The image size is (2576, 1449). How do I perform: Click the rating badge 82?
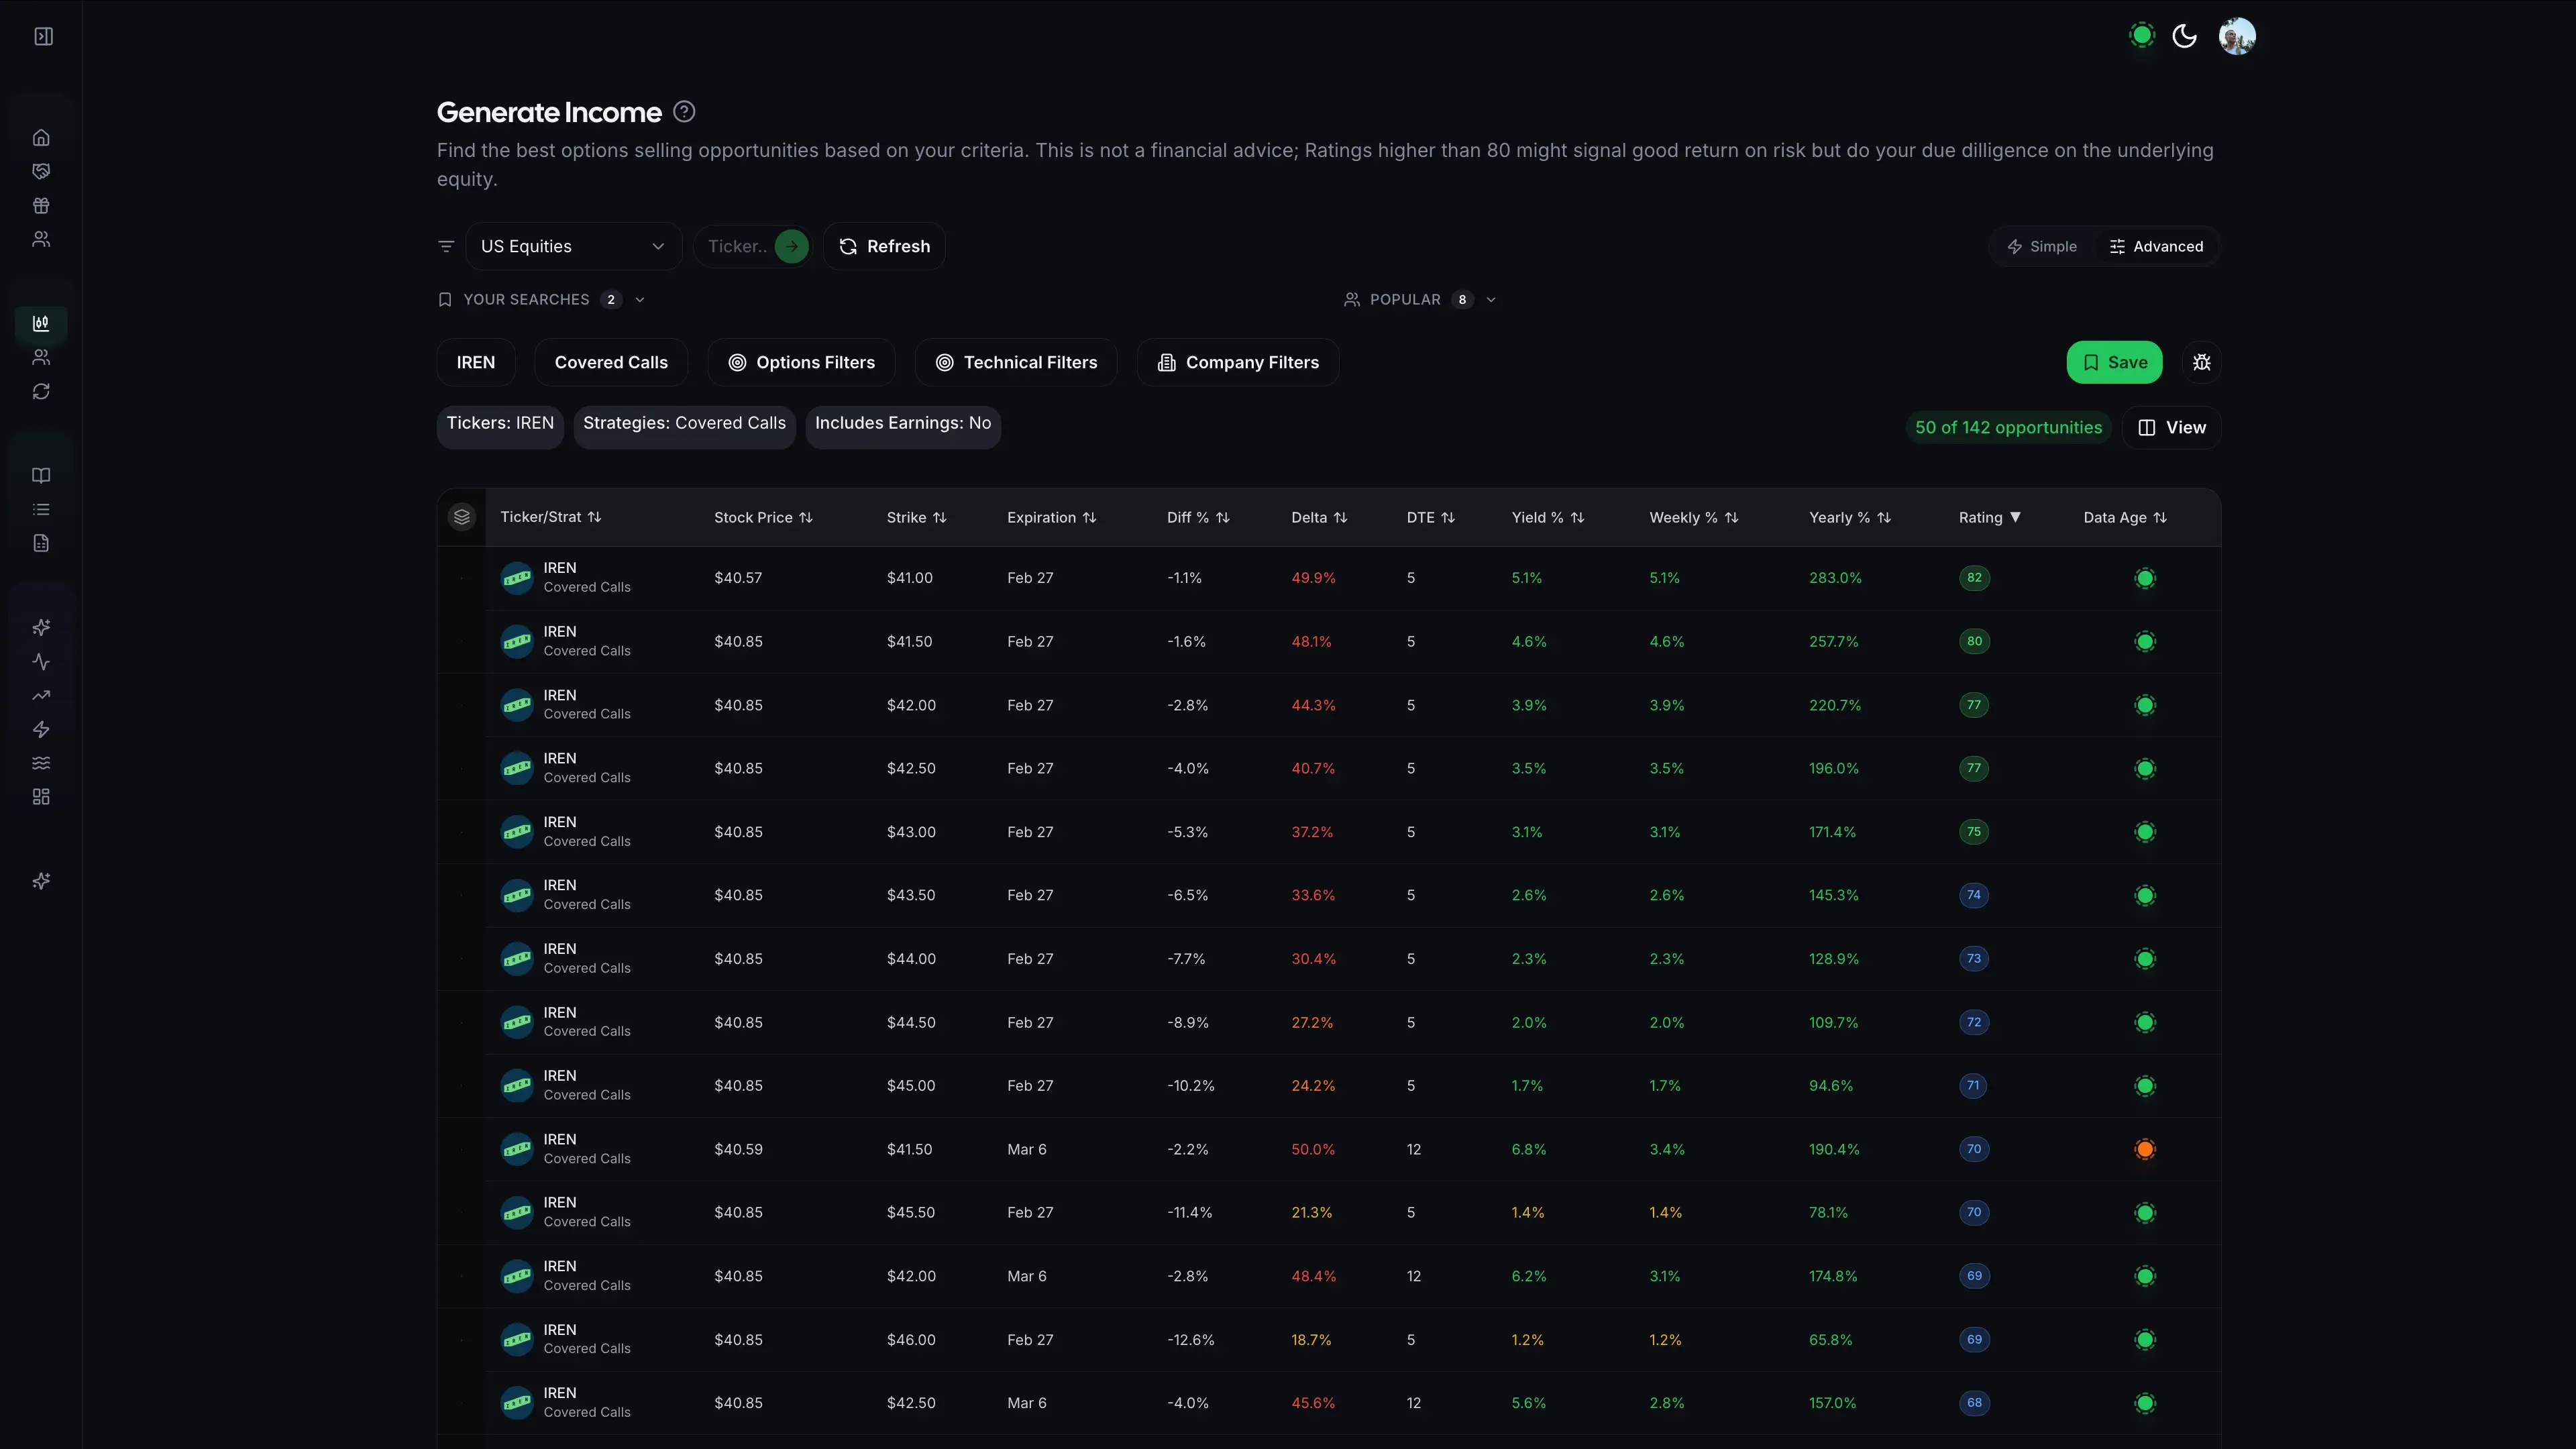[x=1974, y=578]
